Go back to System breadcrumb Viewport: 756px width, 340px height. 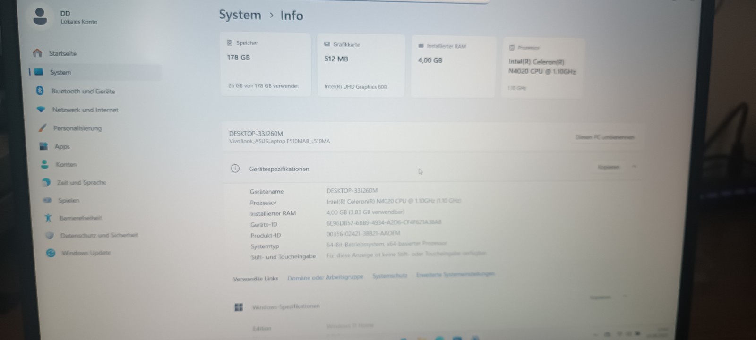[x=240, y=15]
